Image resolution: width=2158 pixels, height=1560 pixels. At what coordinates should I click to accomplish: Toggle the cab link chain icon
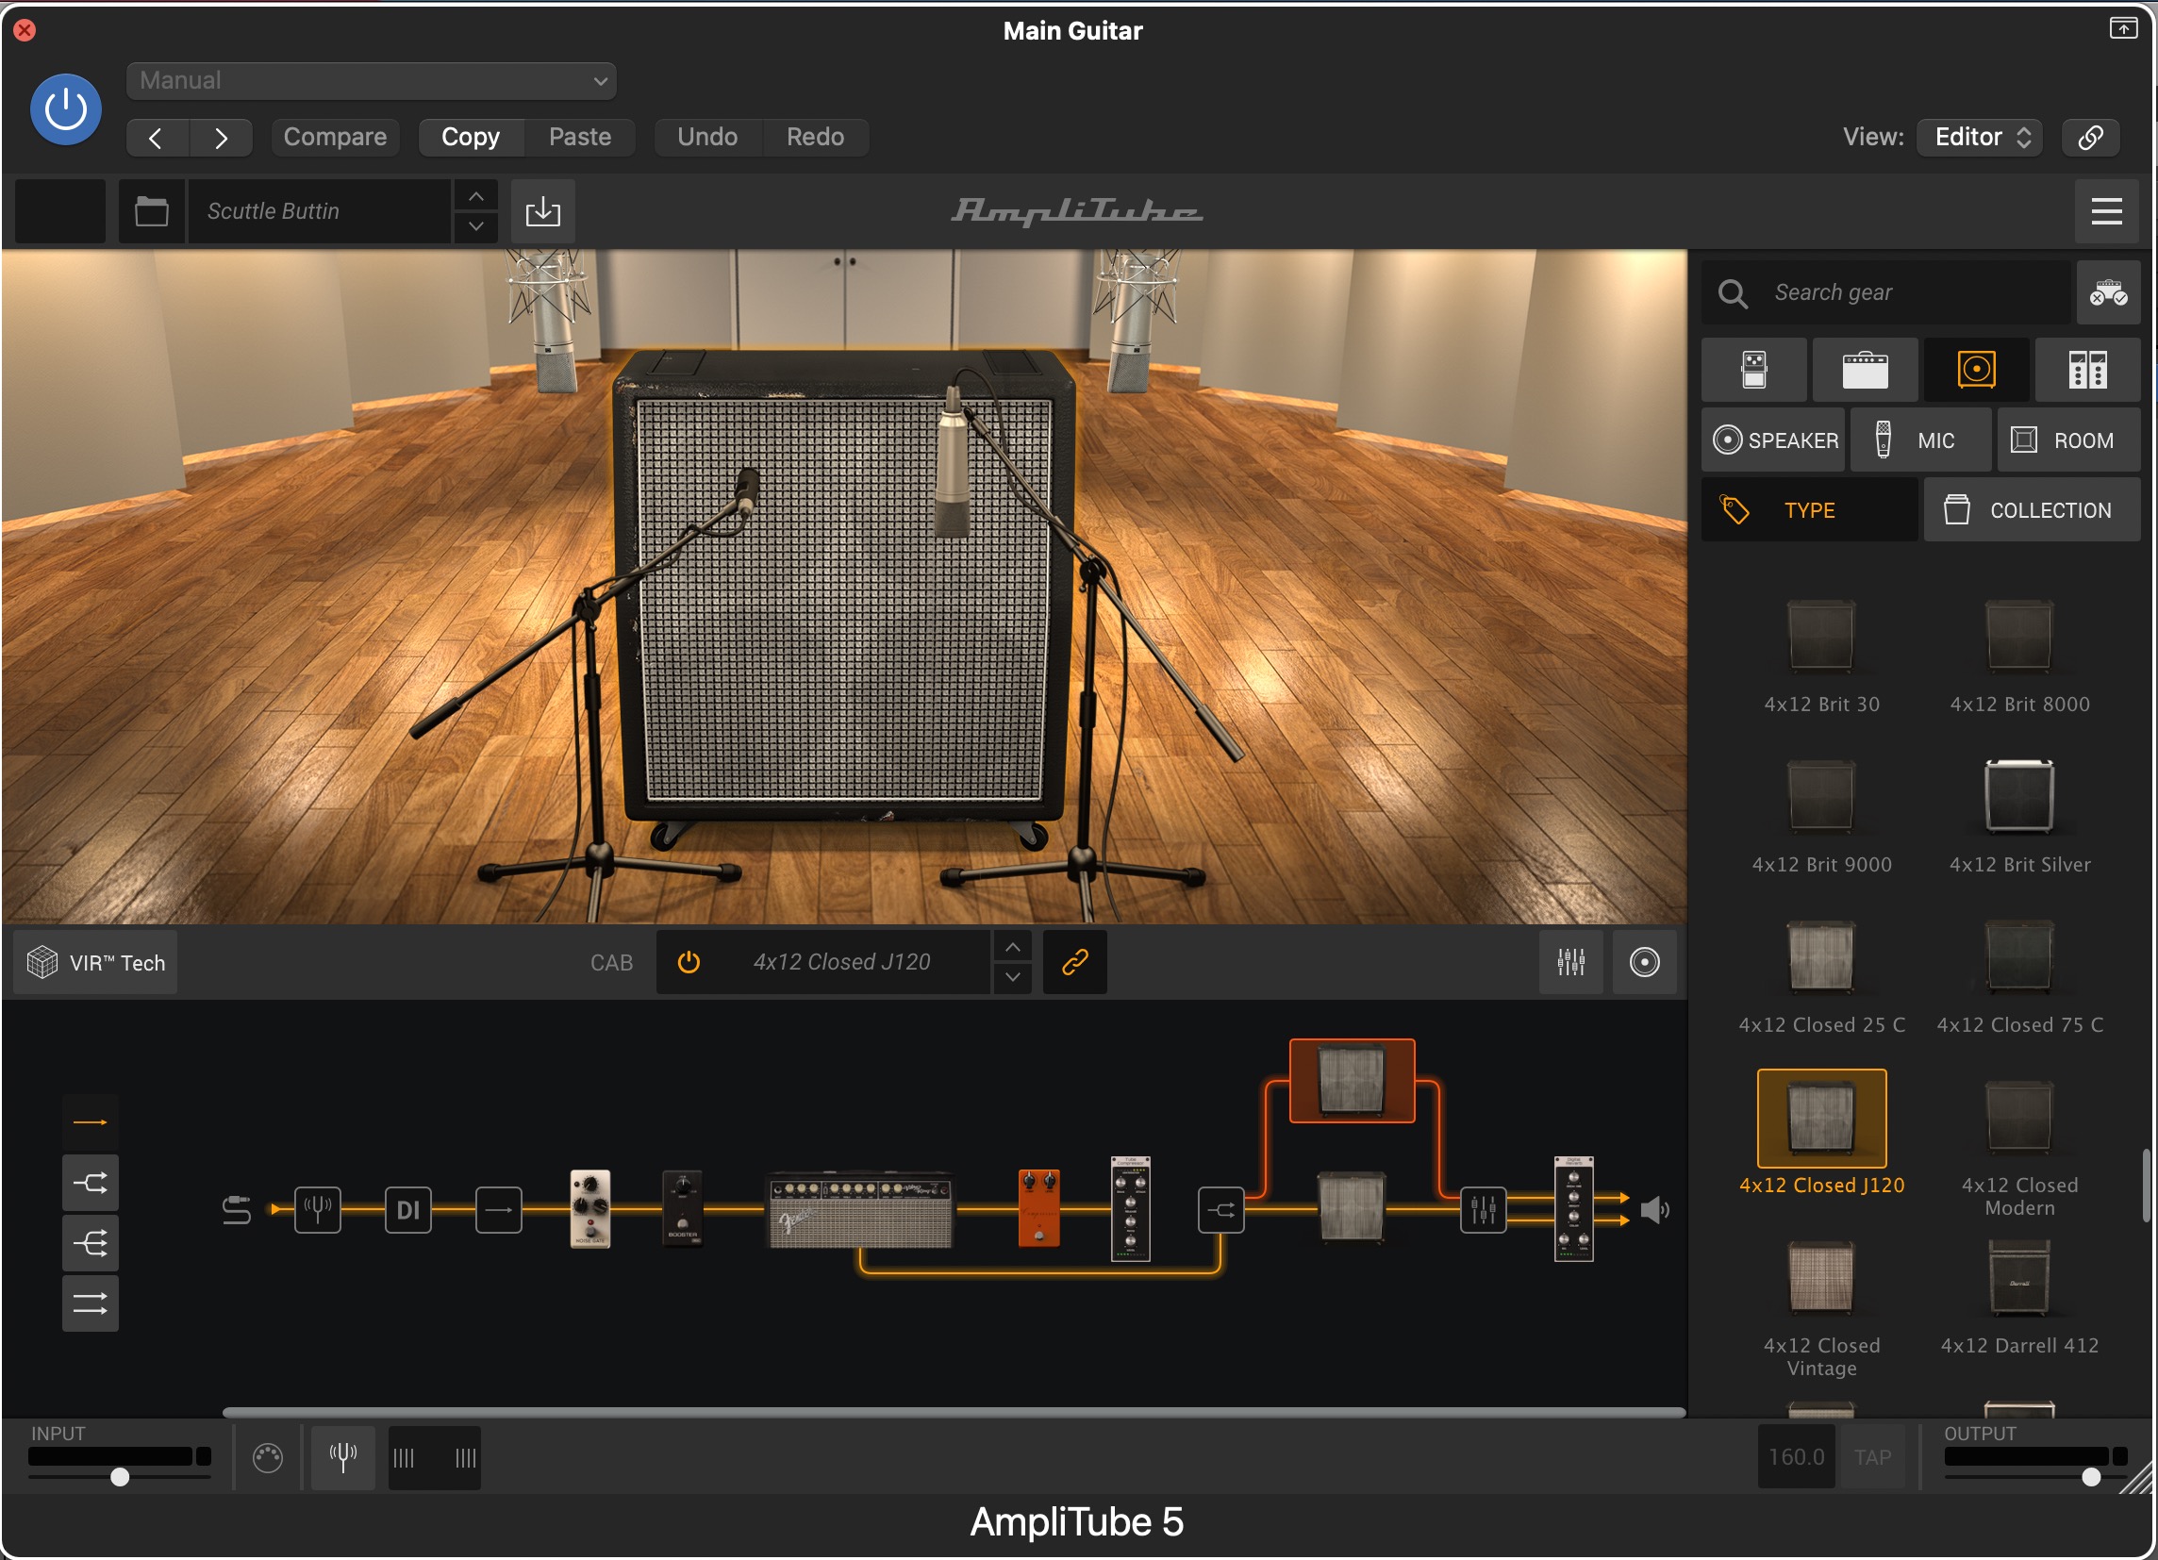pos(1075,963)
